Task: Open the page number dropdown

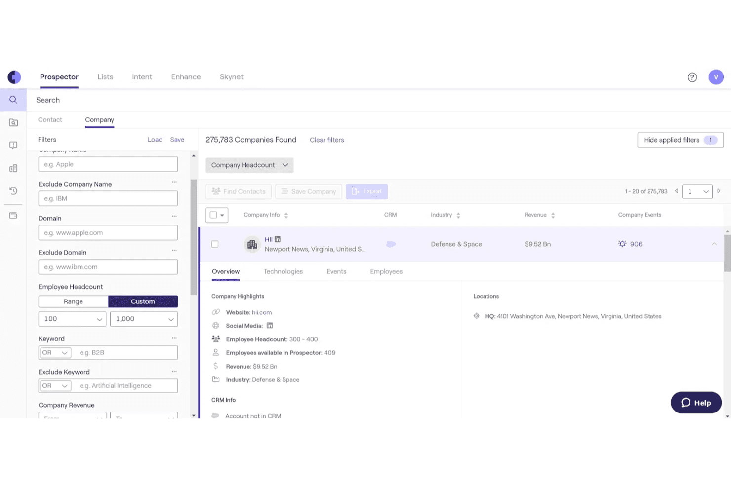Action: coord(697,191)
